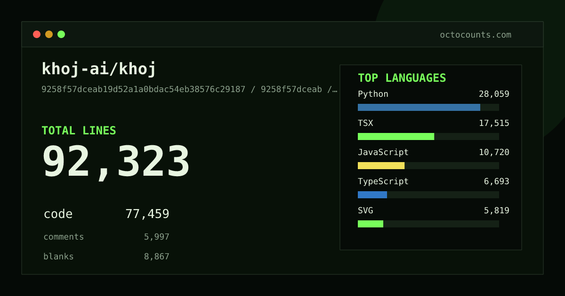Click the Python language label

pyautogui.click(x=373, y=94)
